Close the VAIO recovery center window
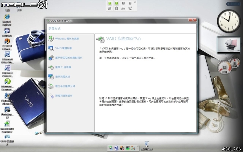The height and width of the screenshot is (152, 243). point(193,20)
